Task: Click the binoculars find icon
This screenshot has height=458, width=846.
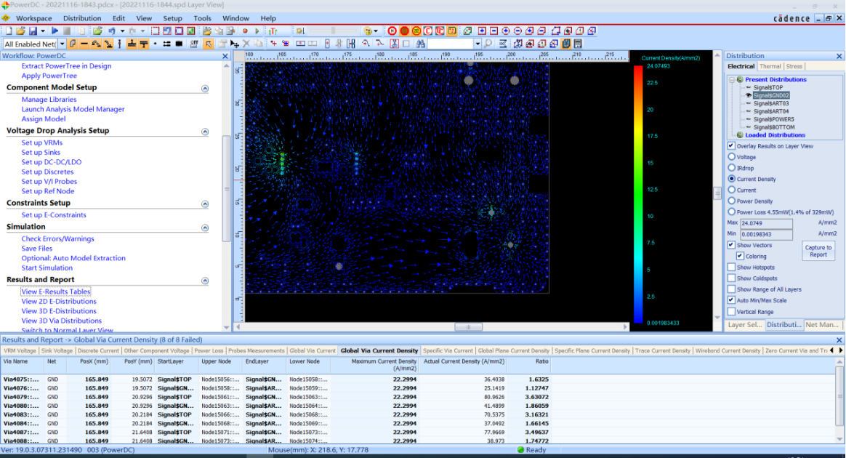Action: 421,44
